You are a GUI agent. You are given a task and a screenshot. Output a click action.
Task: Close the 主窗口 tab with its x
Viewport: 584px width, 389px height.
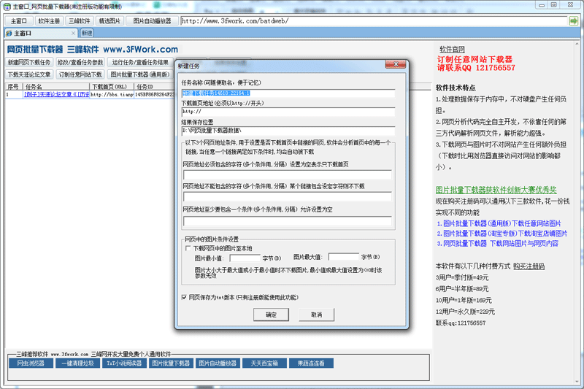tap(73, 33)
